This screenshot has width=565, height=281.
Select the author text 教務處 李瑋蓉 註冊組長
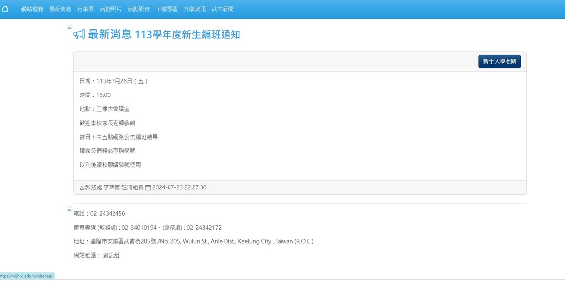(114, 187)
